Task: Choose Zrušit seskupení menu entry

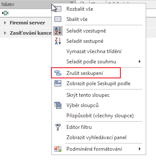Action: point(99,73)
